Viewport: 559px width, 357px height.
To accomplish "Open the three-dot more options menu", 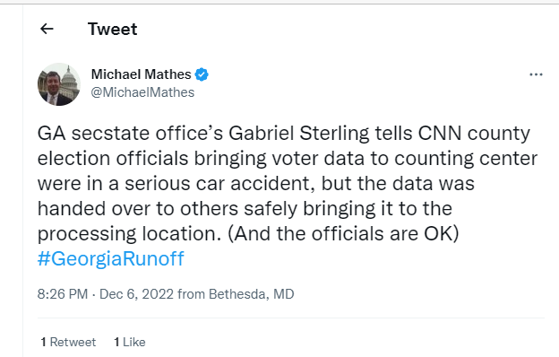I will (536, 74).
